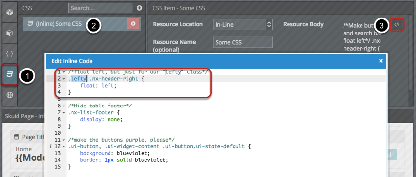Open the Resource Location dropdown
This screenshot has width=416, height=177.
click(242, 25)
